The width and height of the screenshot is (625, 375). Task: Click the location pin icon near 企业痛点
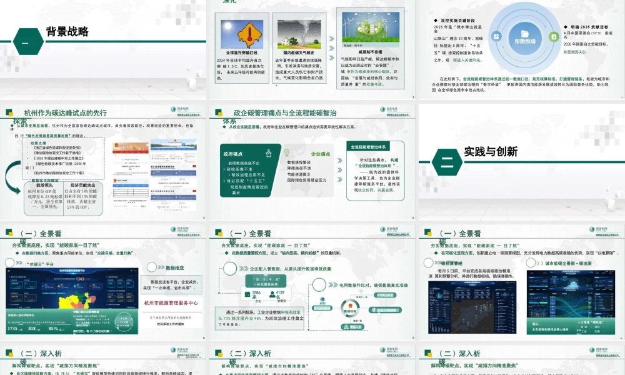287,152
